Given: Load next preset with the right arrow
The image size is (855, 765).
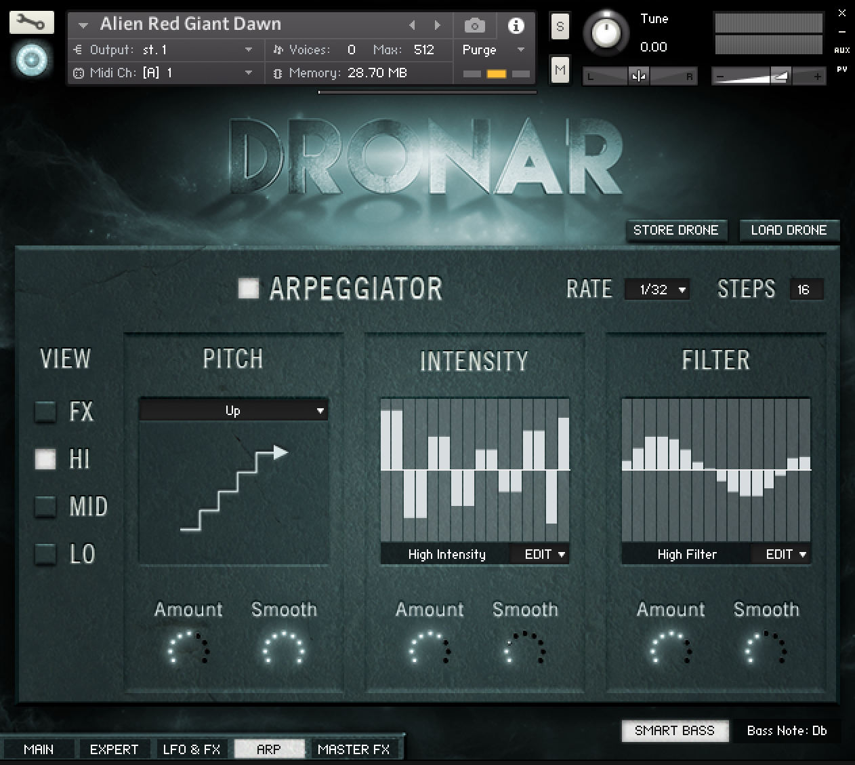Looking at the screenshot, I should click(x=436, y=24).
